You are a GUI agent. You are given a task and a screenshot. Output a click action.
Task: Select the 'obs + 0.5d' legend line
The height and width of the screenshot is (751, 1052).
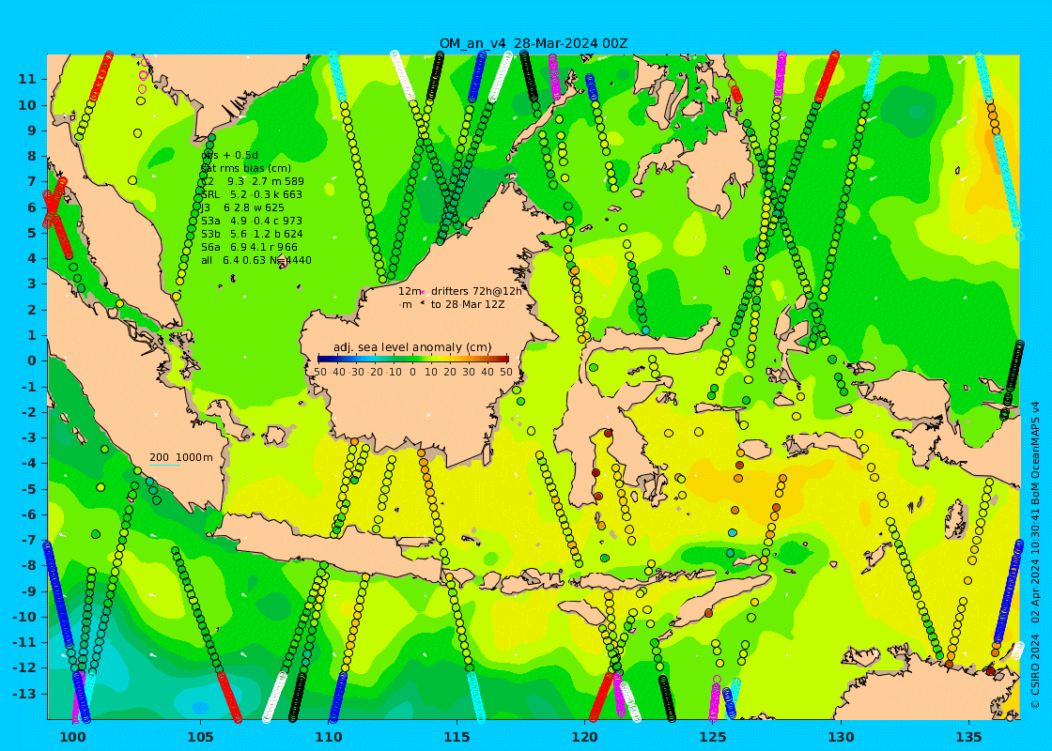229,156
